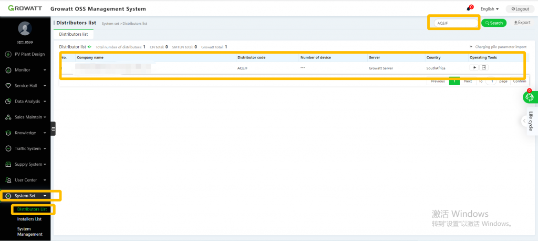Screen dimensions: 538x241
Task: Click the Country column header
Action: click(433, 57)
